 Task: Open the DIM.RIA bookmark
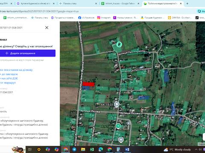[180, 18]
